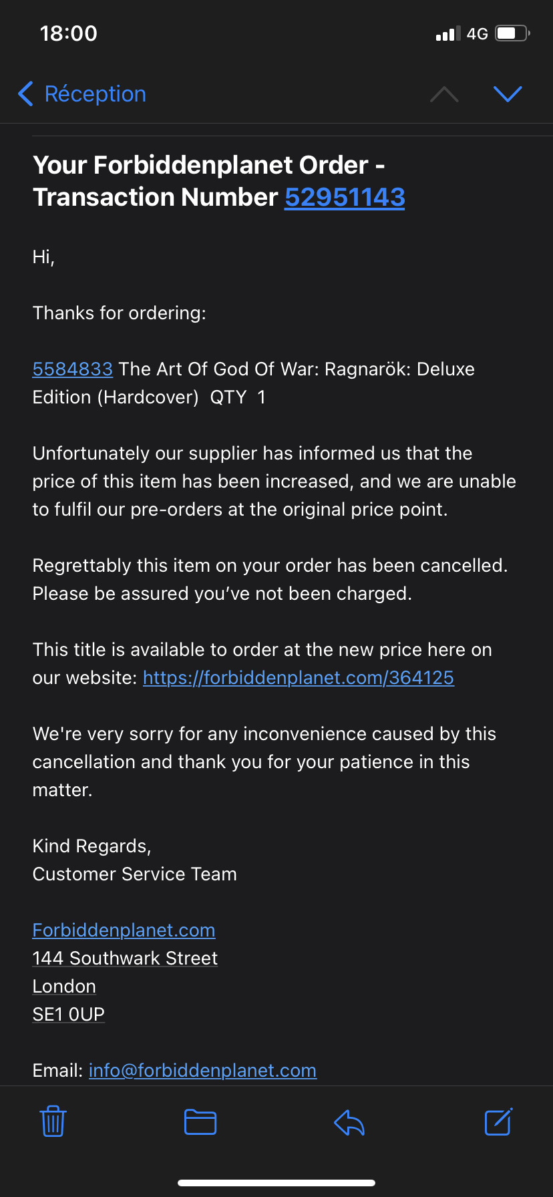Tap the 144 Southwark Street address

point(125,958)
